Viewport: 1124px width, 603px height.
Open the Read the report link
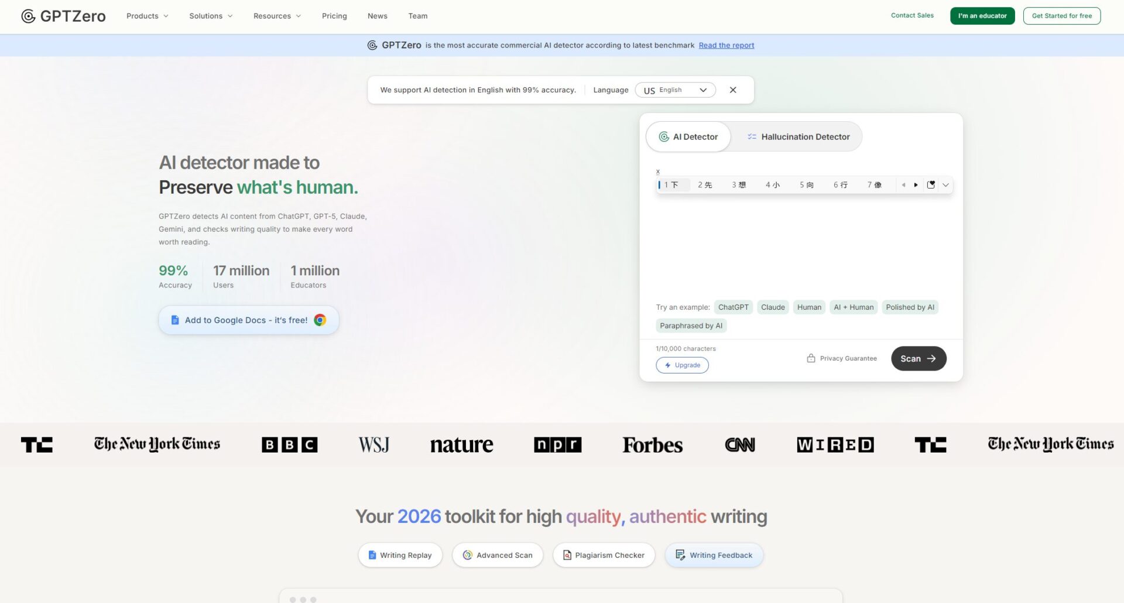(727, 45)
